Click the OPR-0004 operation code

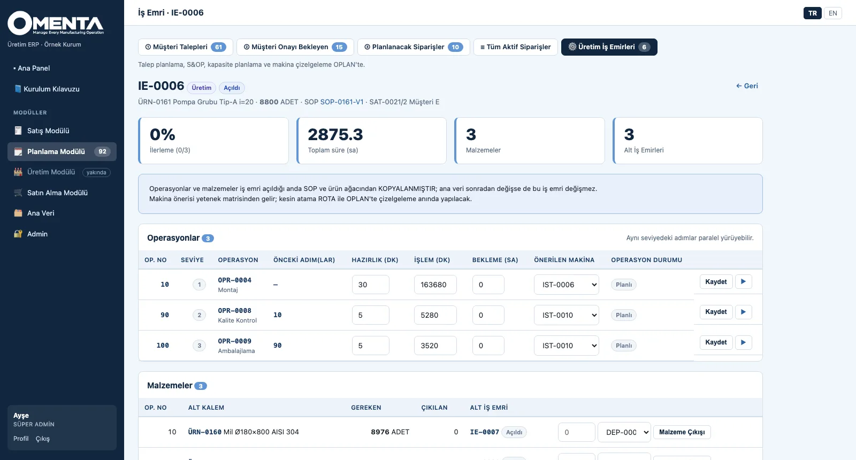(x=235, y=280)
